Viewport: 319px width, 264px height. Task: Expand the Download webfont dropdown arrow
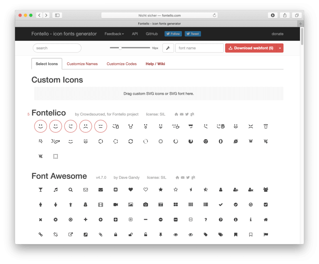pyautogui.click(x=280, y=48)
